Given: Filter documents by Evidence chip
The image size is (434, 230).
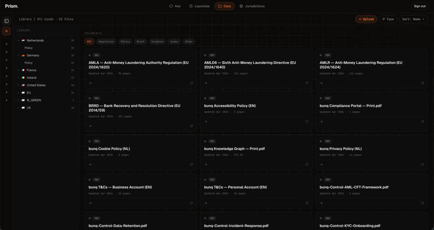Looking at the screenshot, I should pos(157,42).
